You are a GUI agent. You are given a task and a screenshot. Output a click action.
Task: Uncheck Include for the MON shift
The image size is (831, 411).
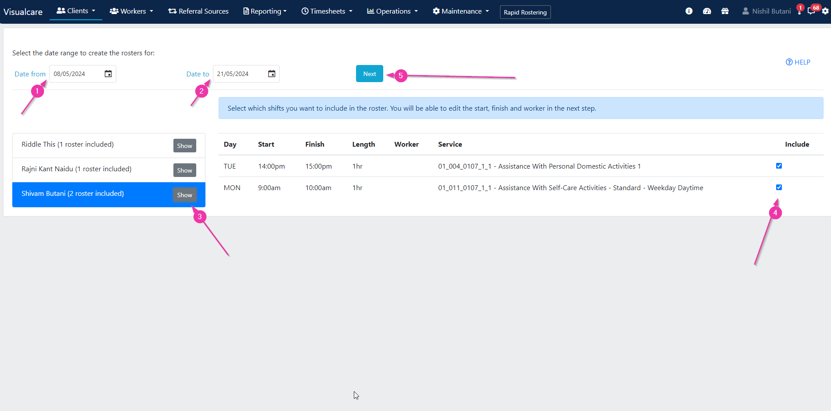(x=779, y=187)
